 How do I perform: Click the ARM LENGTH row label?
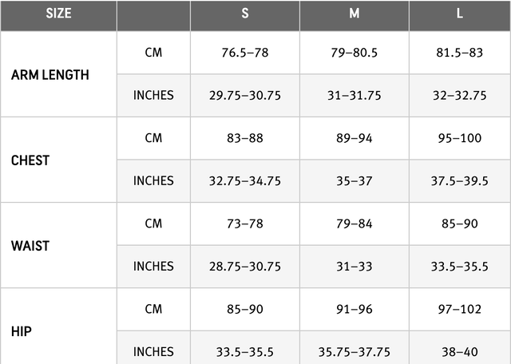(50, 75)
